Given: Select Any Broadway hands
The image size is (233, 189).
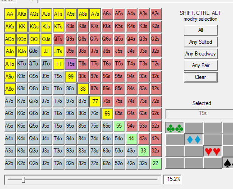Looking at the screenshot, I should pos(201,54).
